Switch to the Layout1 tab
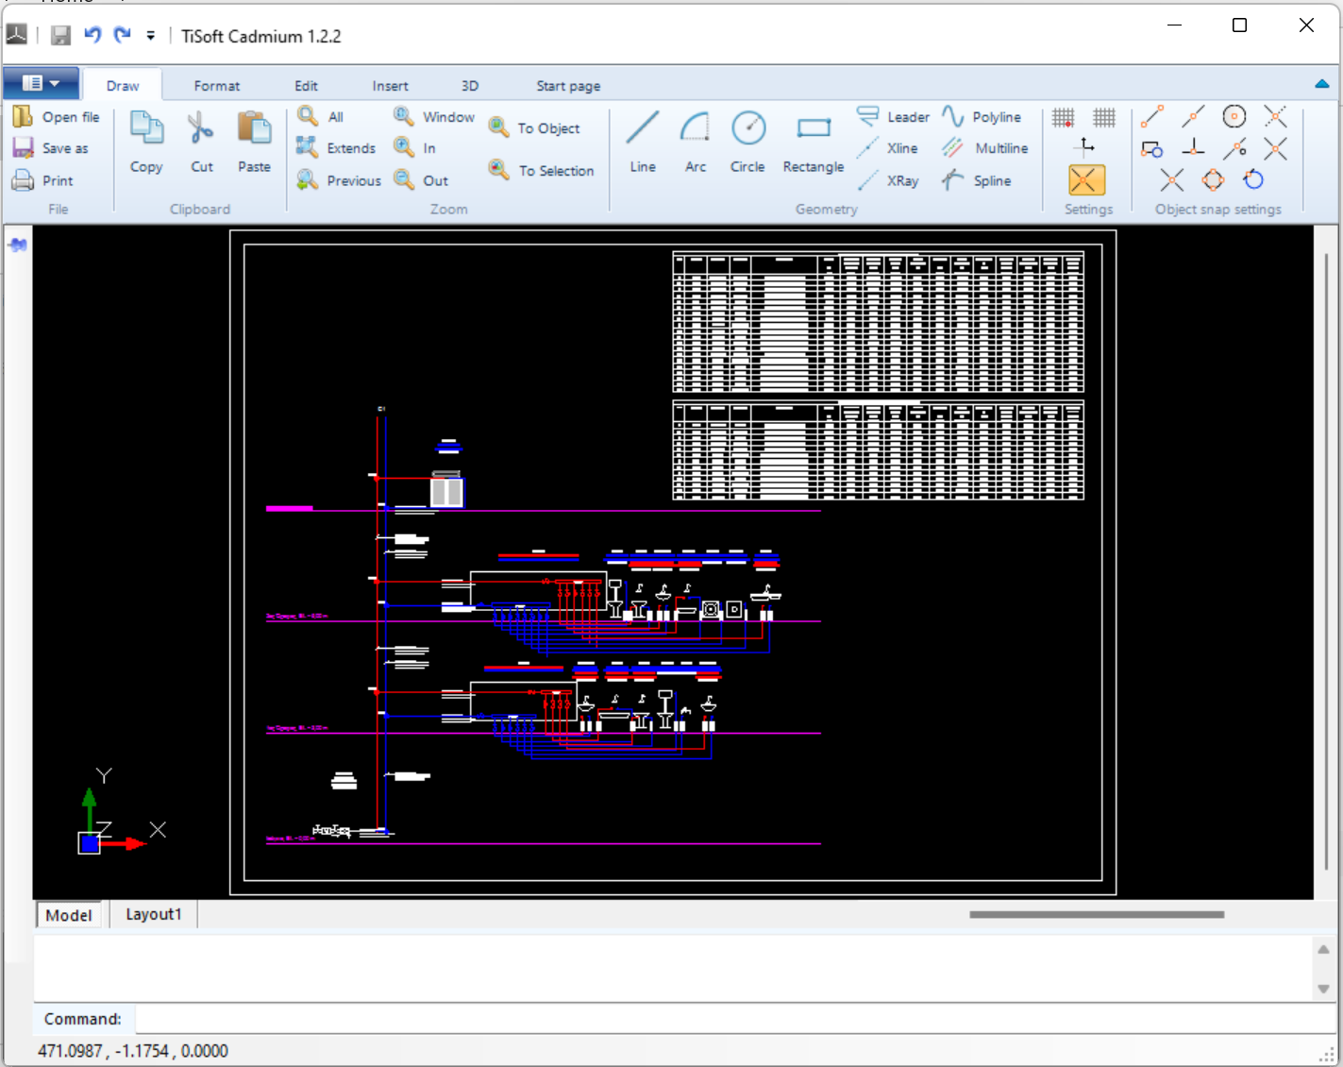Viewport: 1343px width, 1067px height. 153,914
